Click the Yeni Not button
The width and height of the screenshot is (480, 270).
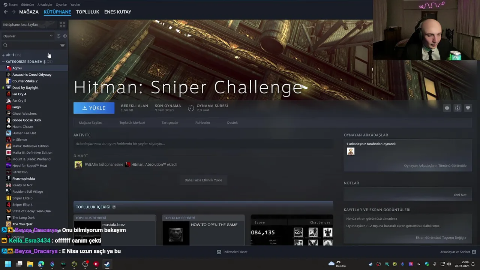tap(460, 195)
